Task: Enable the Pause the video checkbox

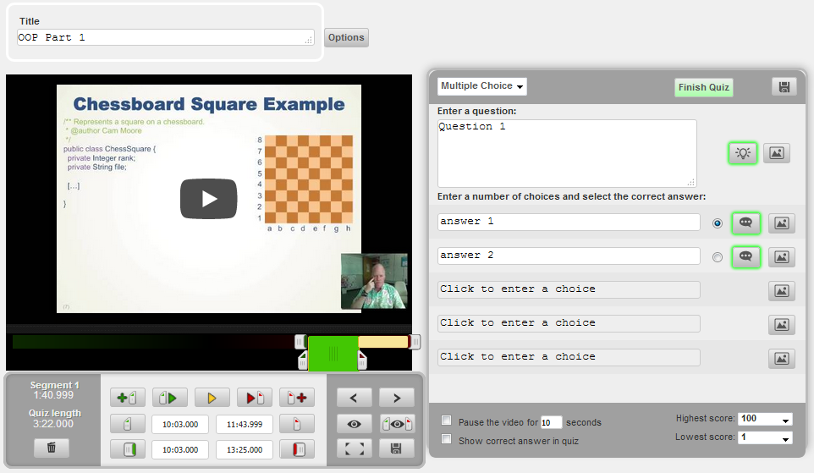Action: tap(447, 421)
